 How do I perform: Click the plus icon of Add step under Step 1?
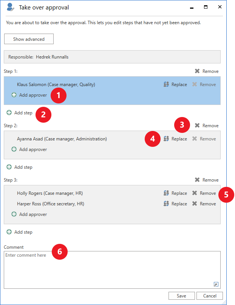9,112
